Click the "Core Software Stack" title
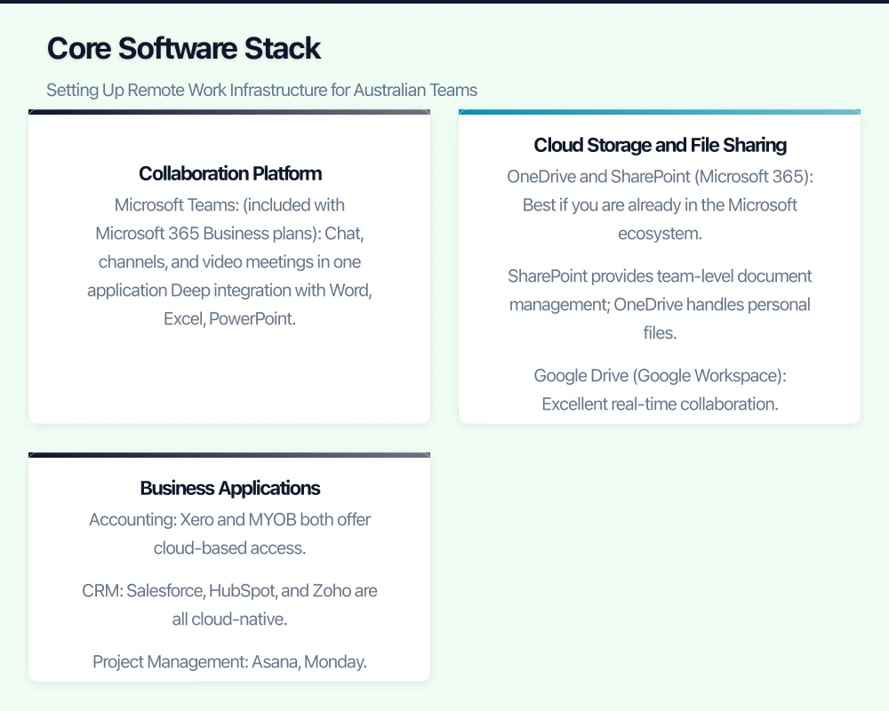The width and height of the screenshot is (889, 711). (x=183, y=48)
